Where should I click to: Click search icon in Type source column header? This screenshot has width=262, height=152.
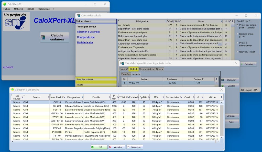pyautogui.click(x=22, y=97)
